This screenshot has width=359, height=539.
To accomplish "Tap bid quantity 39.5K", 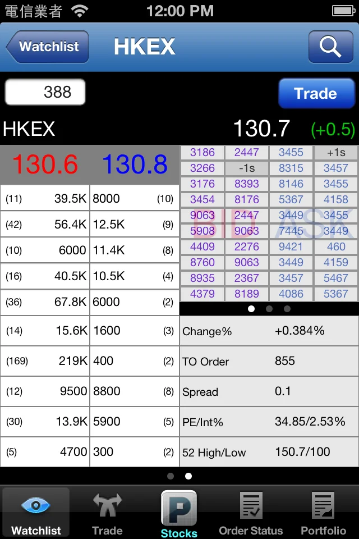I will click(x=70, y=198).
